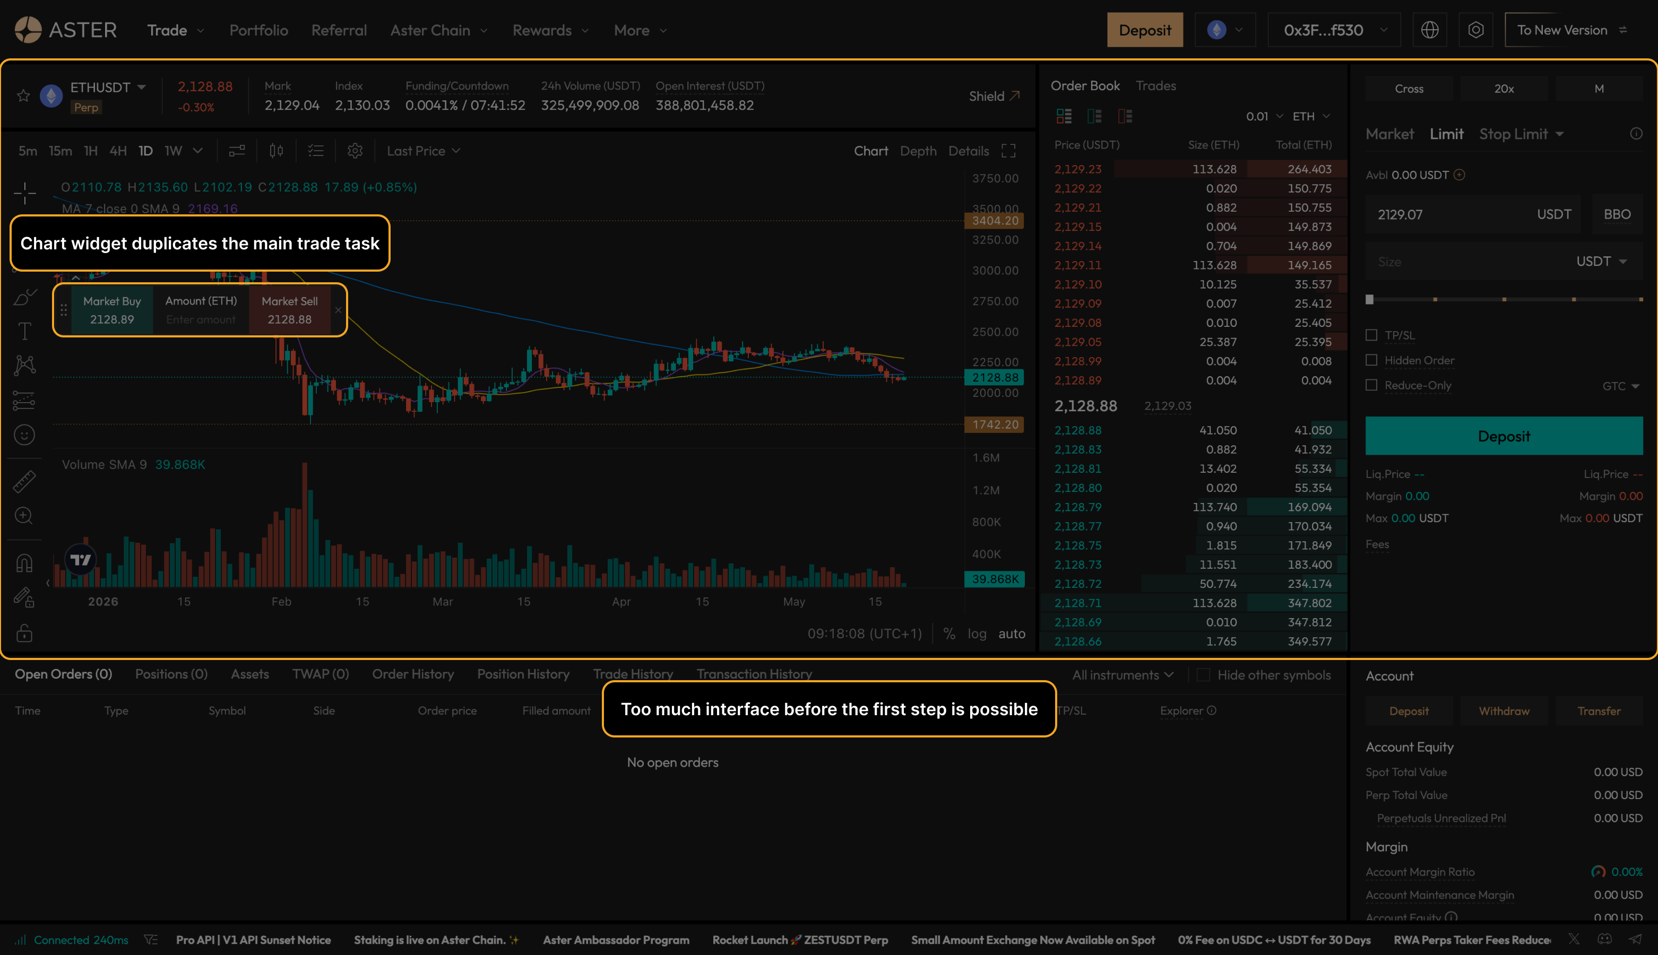Viewport: 1658px width, 955px height.
Task: Select the chart patterns drawing tool
Action: pyautogui.click(x=25, y=366)
